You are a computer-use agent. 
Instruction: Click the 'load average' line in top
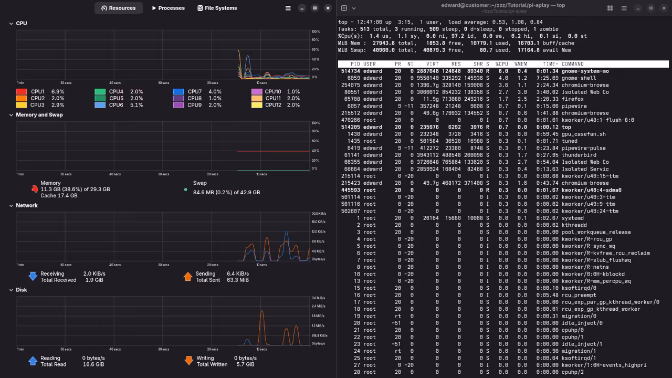tap(440, 22)
